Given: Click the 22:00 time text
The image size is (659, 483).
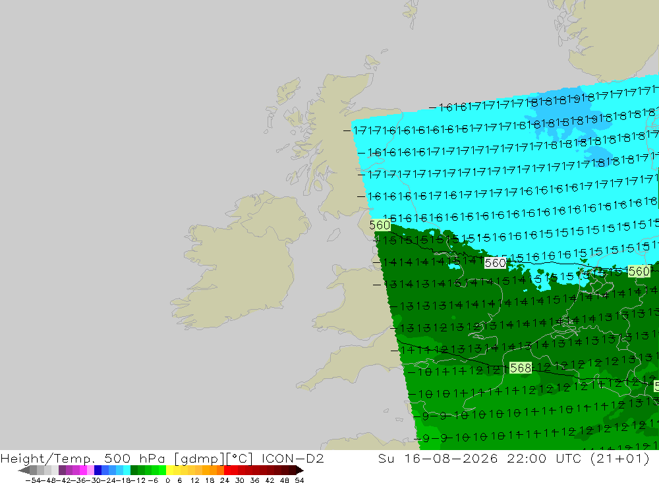Looking at the screenshot, I should [x=526, y=459].
